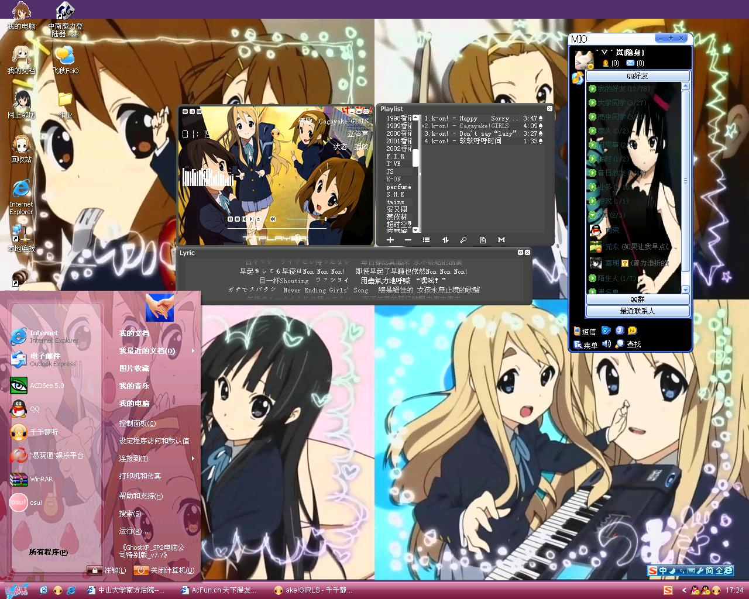This screenshot has height=599, width=749.
Task: Add files with the Playlist plus button
Action: [390, 240]
